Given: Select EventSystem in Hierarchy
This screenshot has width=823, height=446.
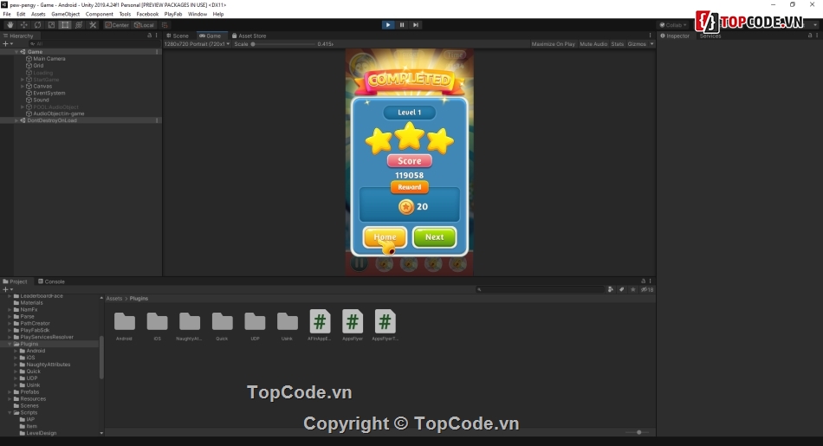Looking at the screenshot, I should click(x=49, y=93).
